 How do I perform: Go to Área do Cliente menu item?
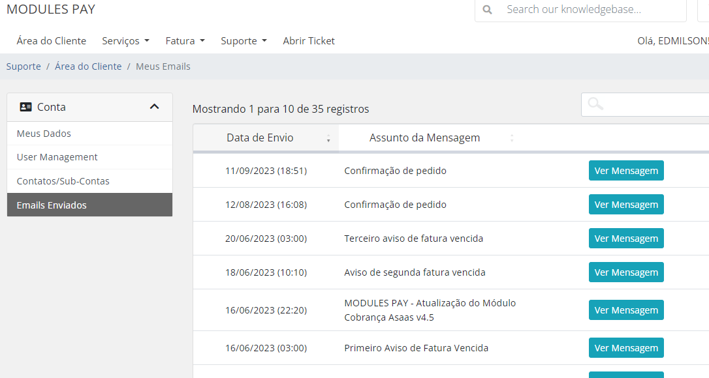[51, 40]
